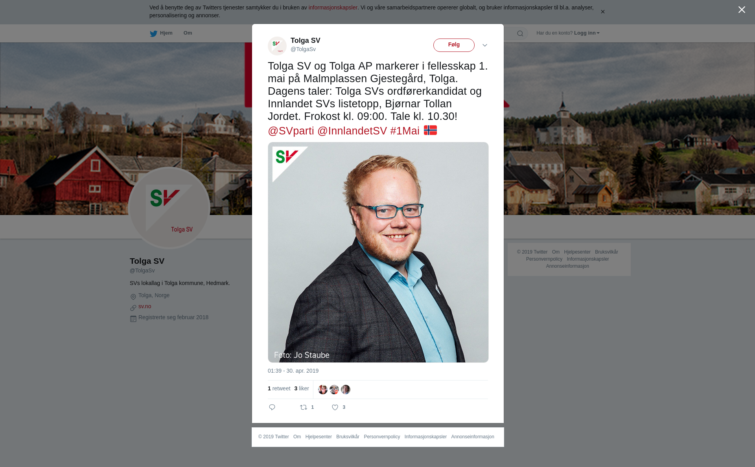Image resolution: width=755 pixels, height=467 pixels.
Task: Open the #1Mai hashtag
Action: click(405, 131)
